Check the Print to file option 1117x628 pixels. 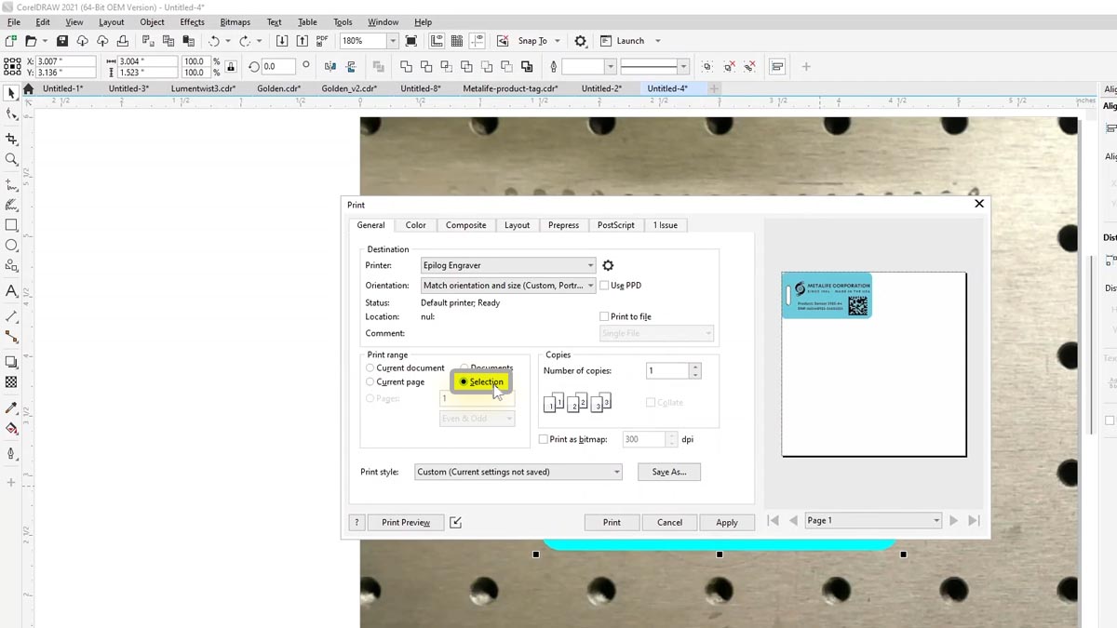pos(604,316)
